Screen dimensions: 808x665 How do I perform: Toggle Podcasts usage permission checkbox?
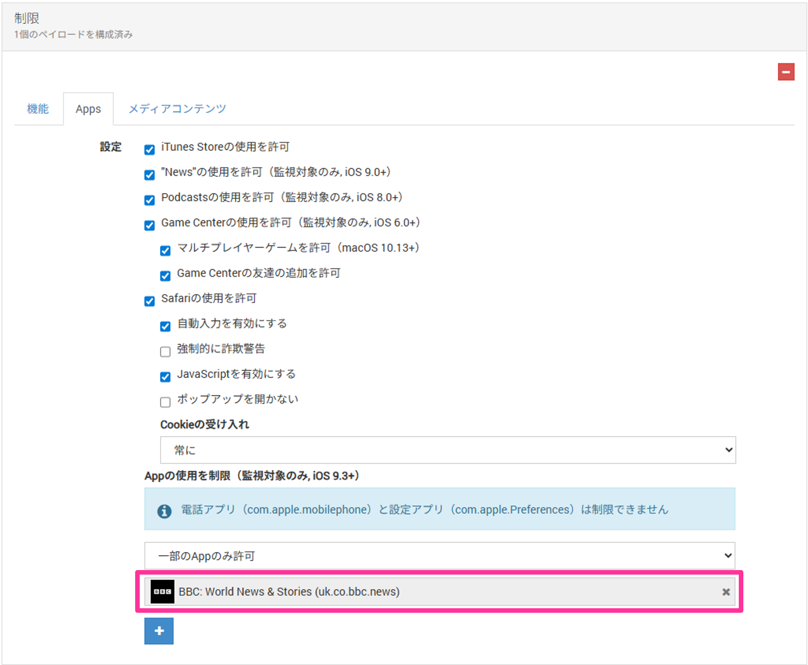[x=150, y=200]
